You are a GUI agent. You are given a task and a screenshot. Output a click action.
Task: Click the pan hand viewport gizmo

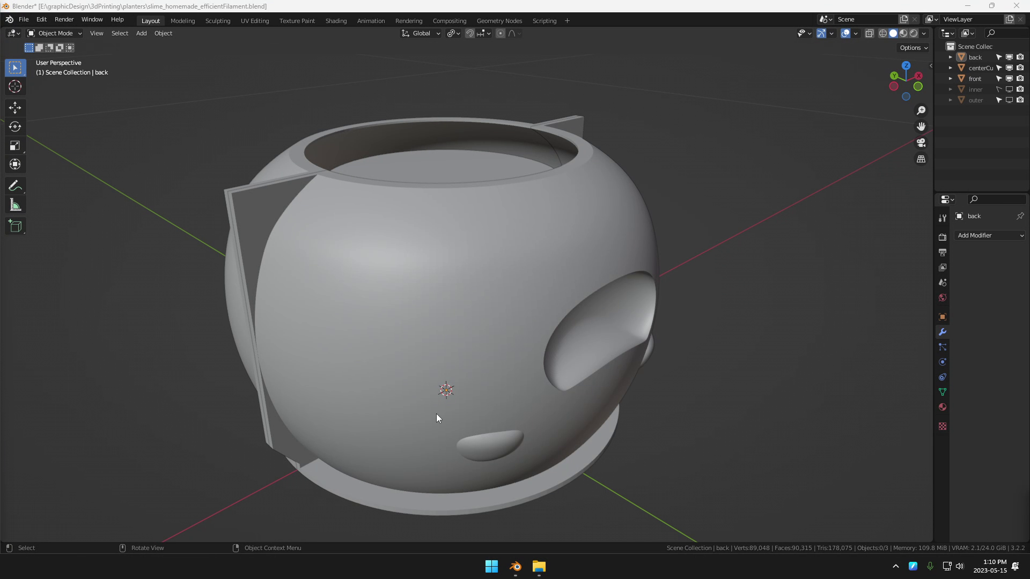921,127
